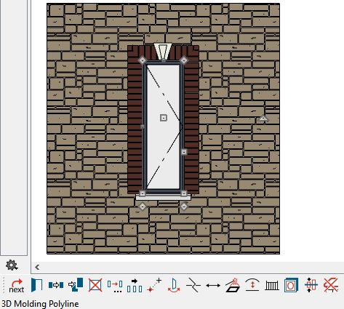Image resolution: width=344 pixels, height=309 pixels.
Task: Click the laser-and-plane convert polyline icon
Action: point(233,285)
